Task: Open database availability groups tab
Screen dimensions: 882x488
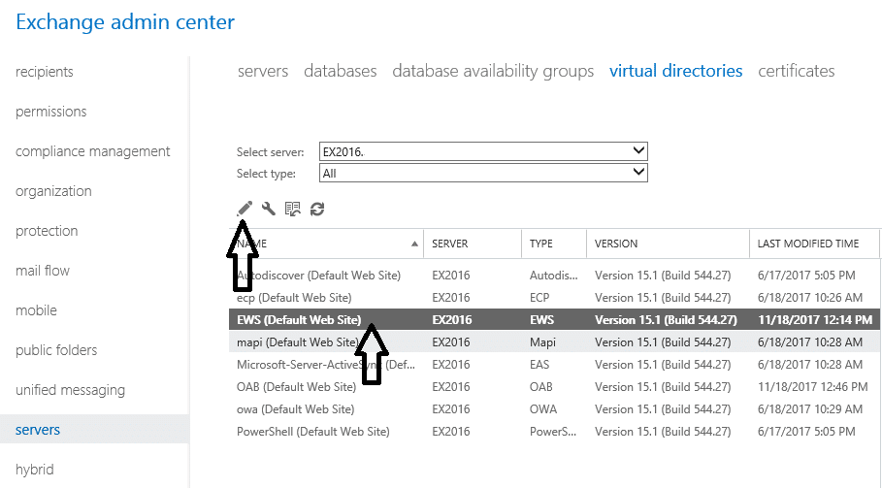Action: tap(493, 71)
